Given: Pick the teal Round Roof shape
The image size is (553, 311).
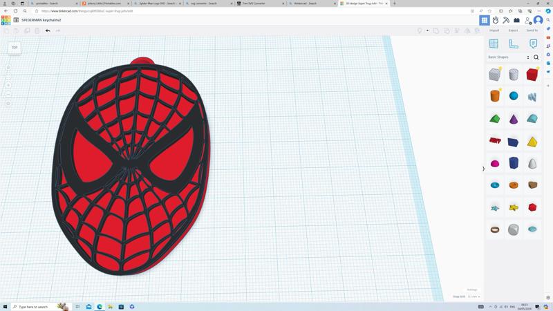Looking at the screenshot, I should [532, 118].
